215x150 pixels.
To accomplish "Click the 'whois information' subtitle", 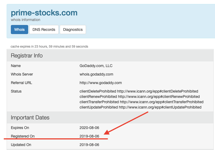I will pyautogui.click(x=25, y=20).
